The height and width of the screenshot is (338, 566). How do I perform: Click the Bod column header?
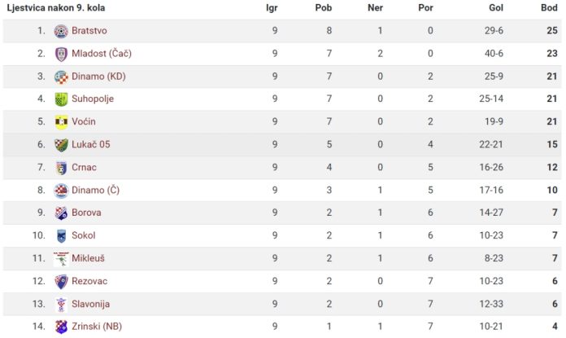tap(549, 7)
